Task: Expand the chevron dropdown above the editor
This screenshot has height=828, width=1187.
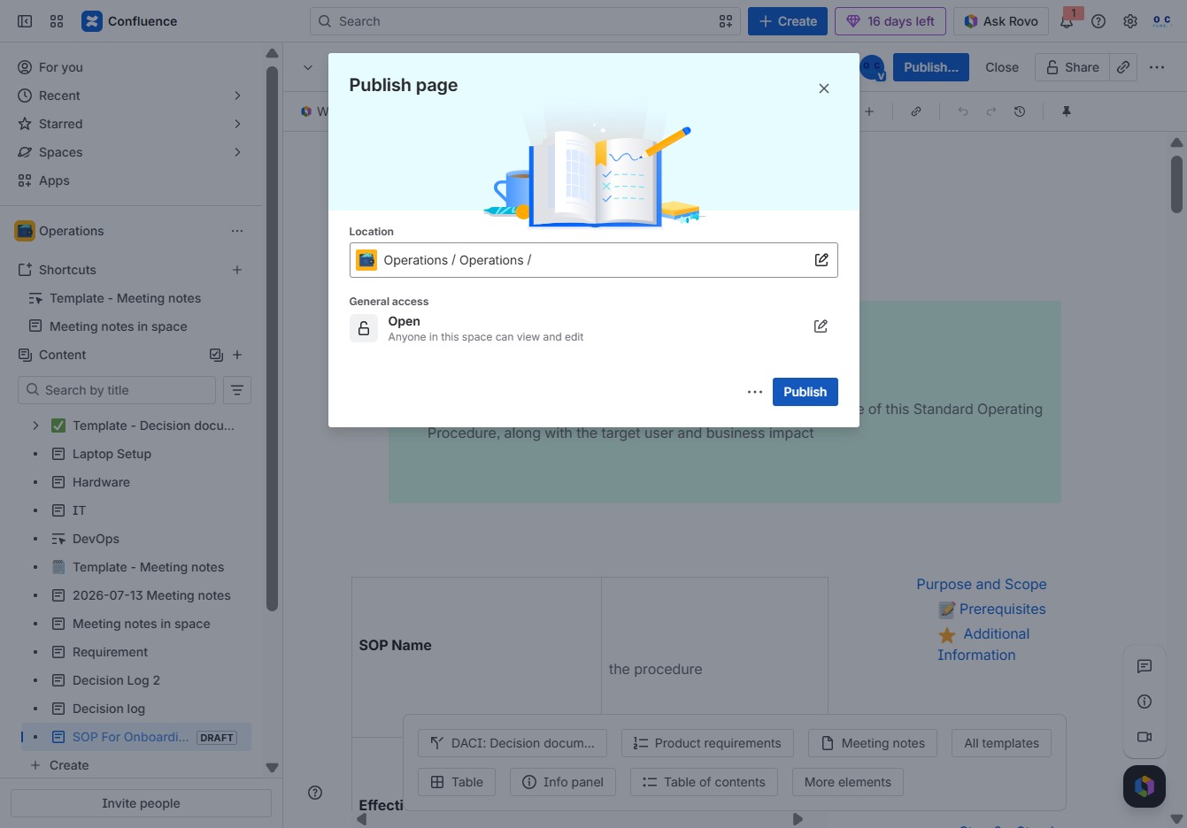Action: pyautogui.click(x=308, y=67)
